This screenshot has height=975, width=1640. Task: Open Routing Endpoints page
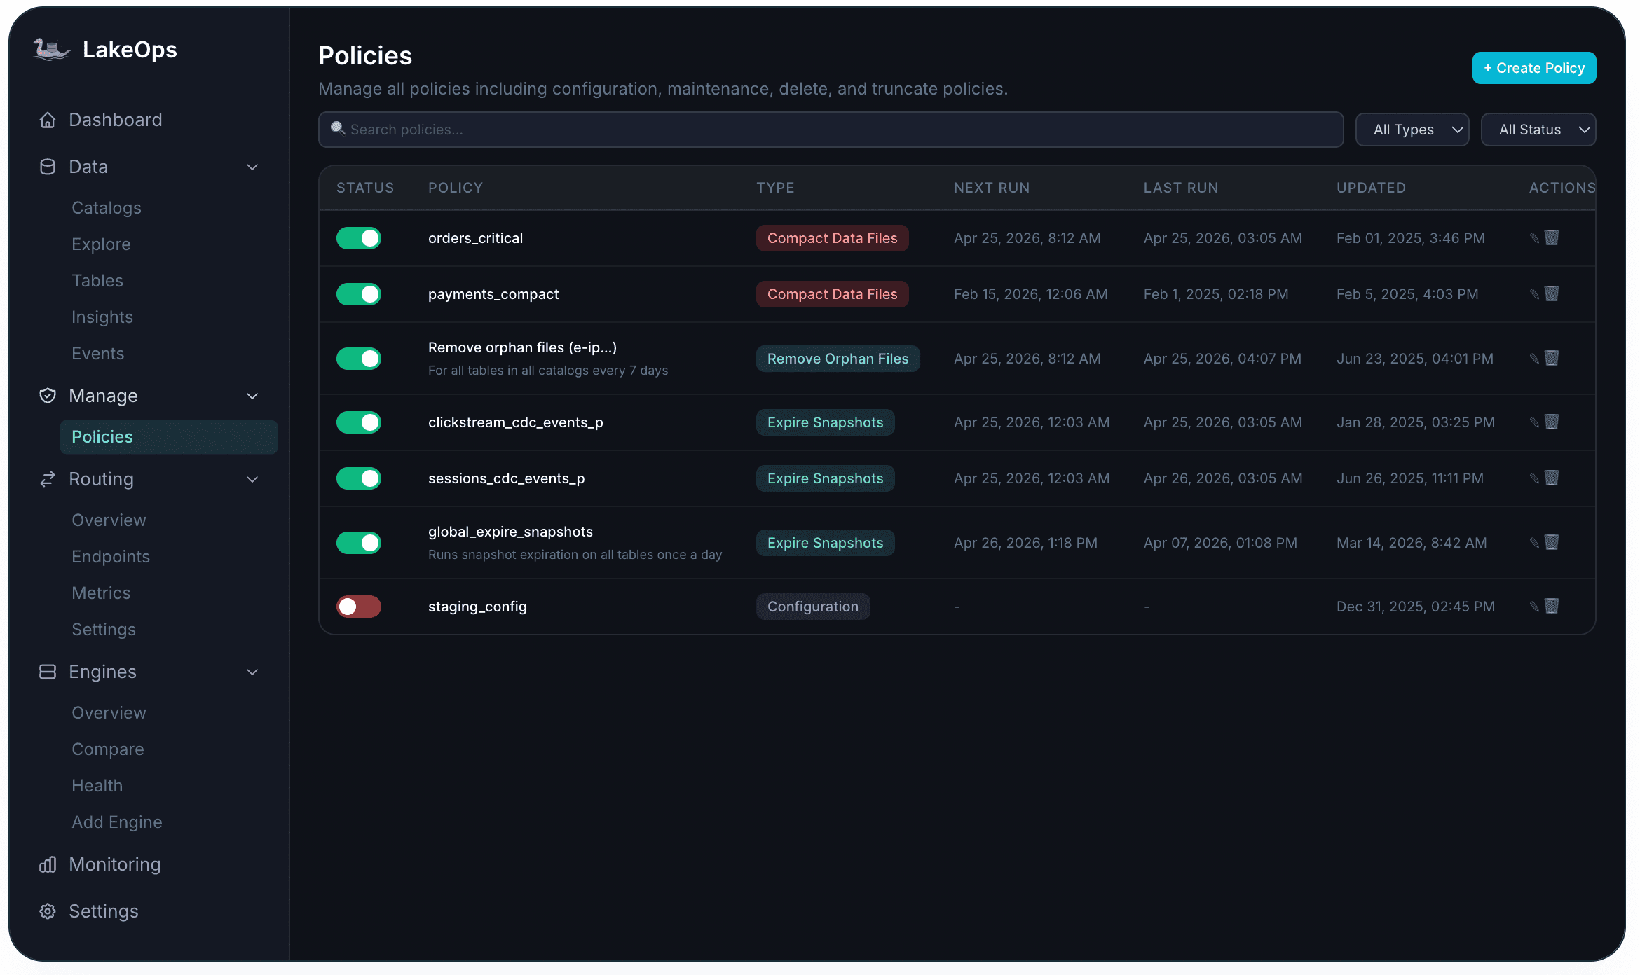pyautogui.click(x=111, y=557)
